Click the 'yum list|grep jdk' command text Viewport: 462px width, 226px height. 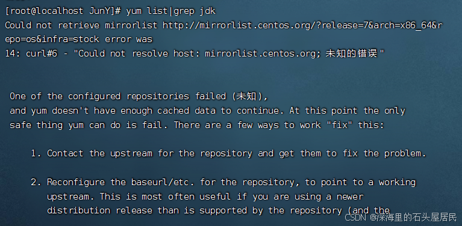(171, 11)
